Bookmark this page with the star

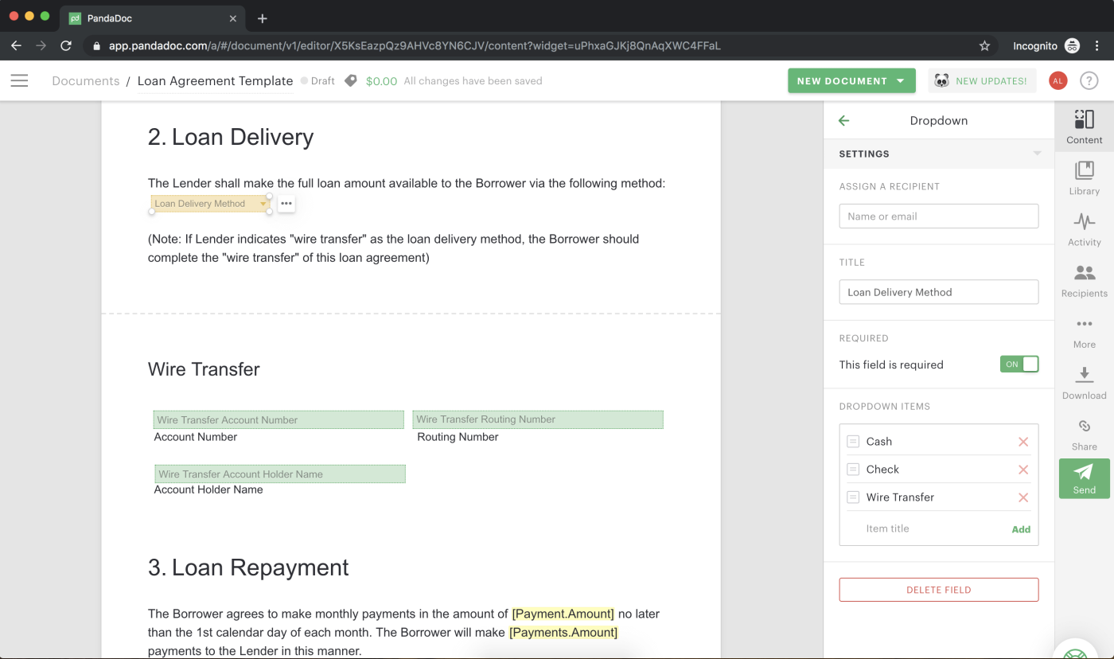point(984,46)
